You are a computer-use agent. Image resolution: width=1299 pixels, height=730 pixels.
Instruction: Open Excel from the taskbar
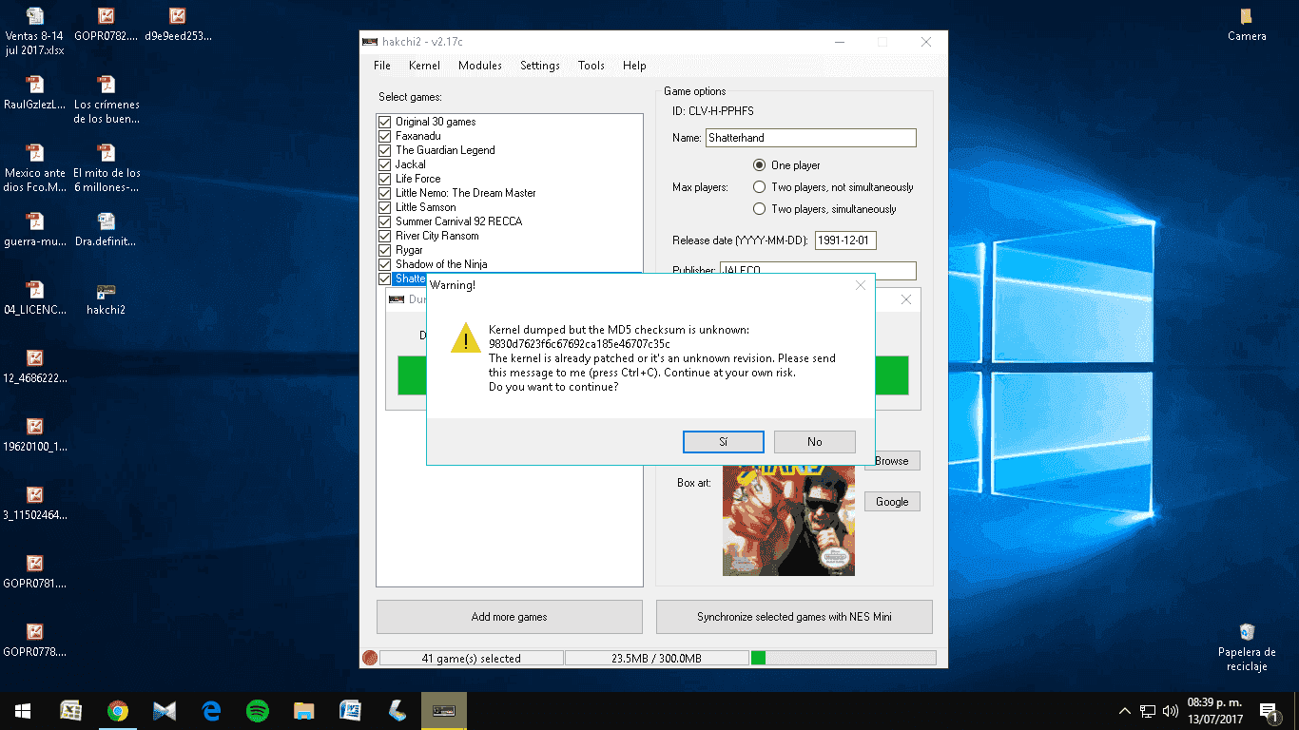click(x=70, y=710)
